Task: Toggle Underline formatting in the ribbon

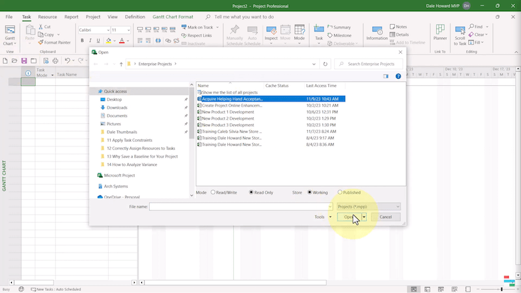Action: pos(98,40)
